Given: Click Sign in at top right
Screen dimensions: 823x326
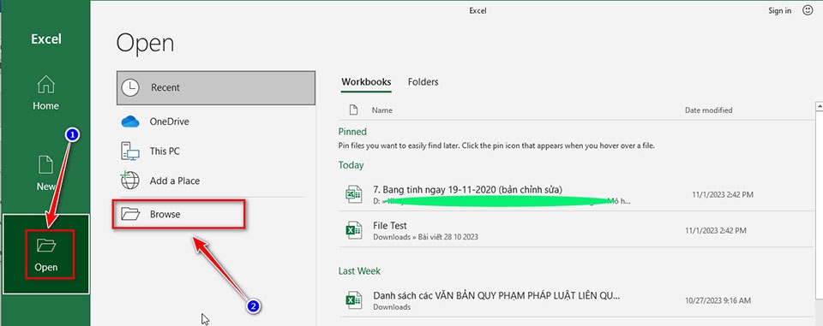Looking at the screenshot, I should 779,10.
